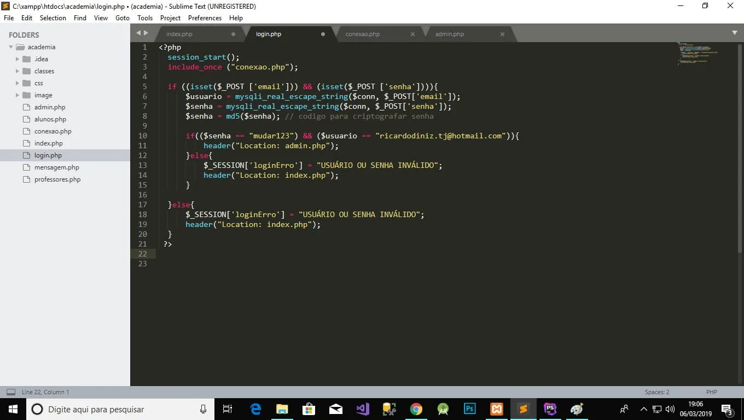Expand the classes folder
744x420 pixels.
tap(18, 71)
